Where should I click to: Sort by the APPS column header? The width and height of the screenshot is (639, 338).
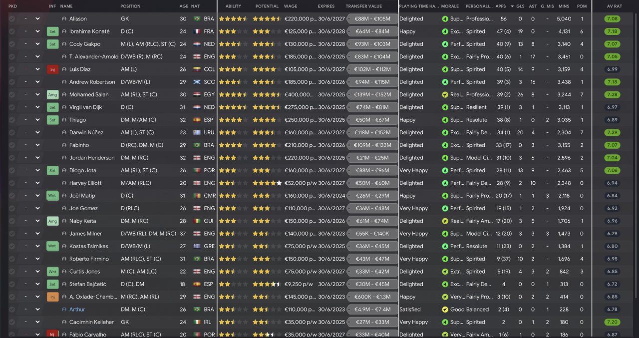tap(500, 6)
